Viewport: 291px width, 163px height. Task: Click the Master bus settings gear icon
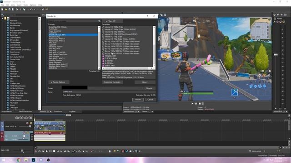click(x=274, y=15)
